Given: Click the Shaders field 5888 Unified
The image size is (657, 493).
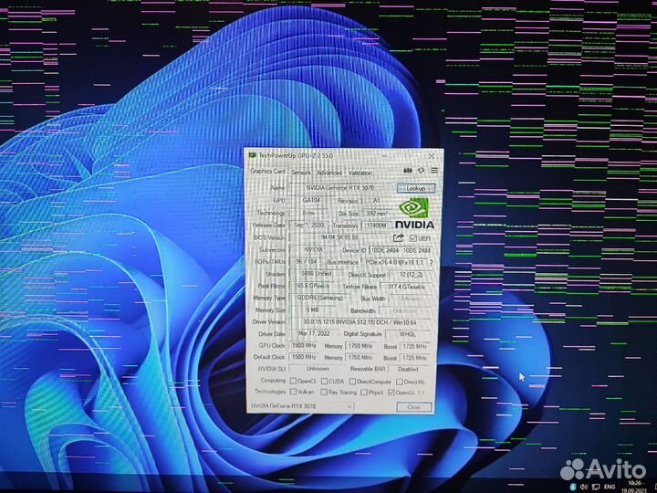Looking at the screenshot, I should click(x=317, y=274).
